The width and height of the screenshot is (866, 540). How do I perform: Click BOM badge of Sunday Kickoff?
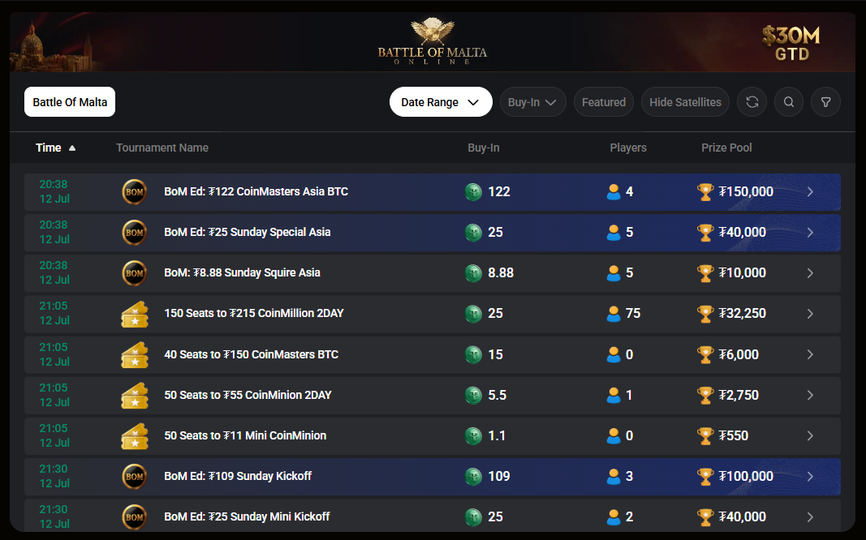coord(134,477)
